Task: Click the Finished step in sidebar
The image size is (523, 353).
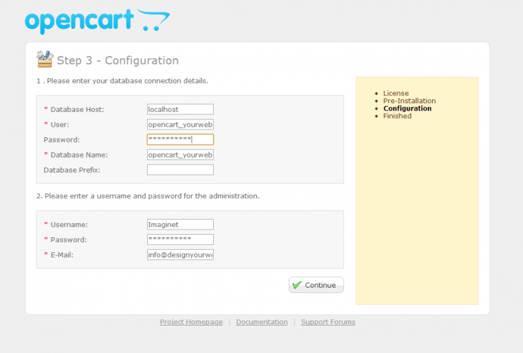Action: click(x=397, y=116)
